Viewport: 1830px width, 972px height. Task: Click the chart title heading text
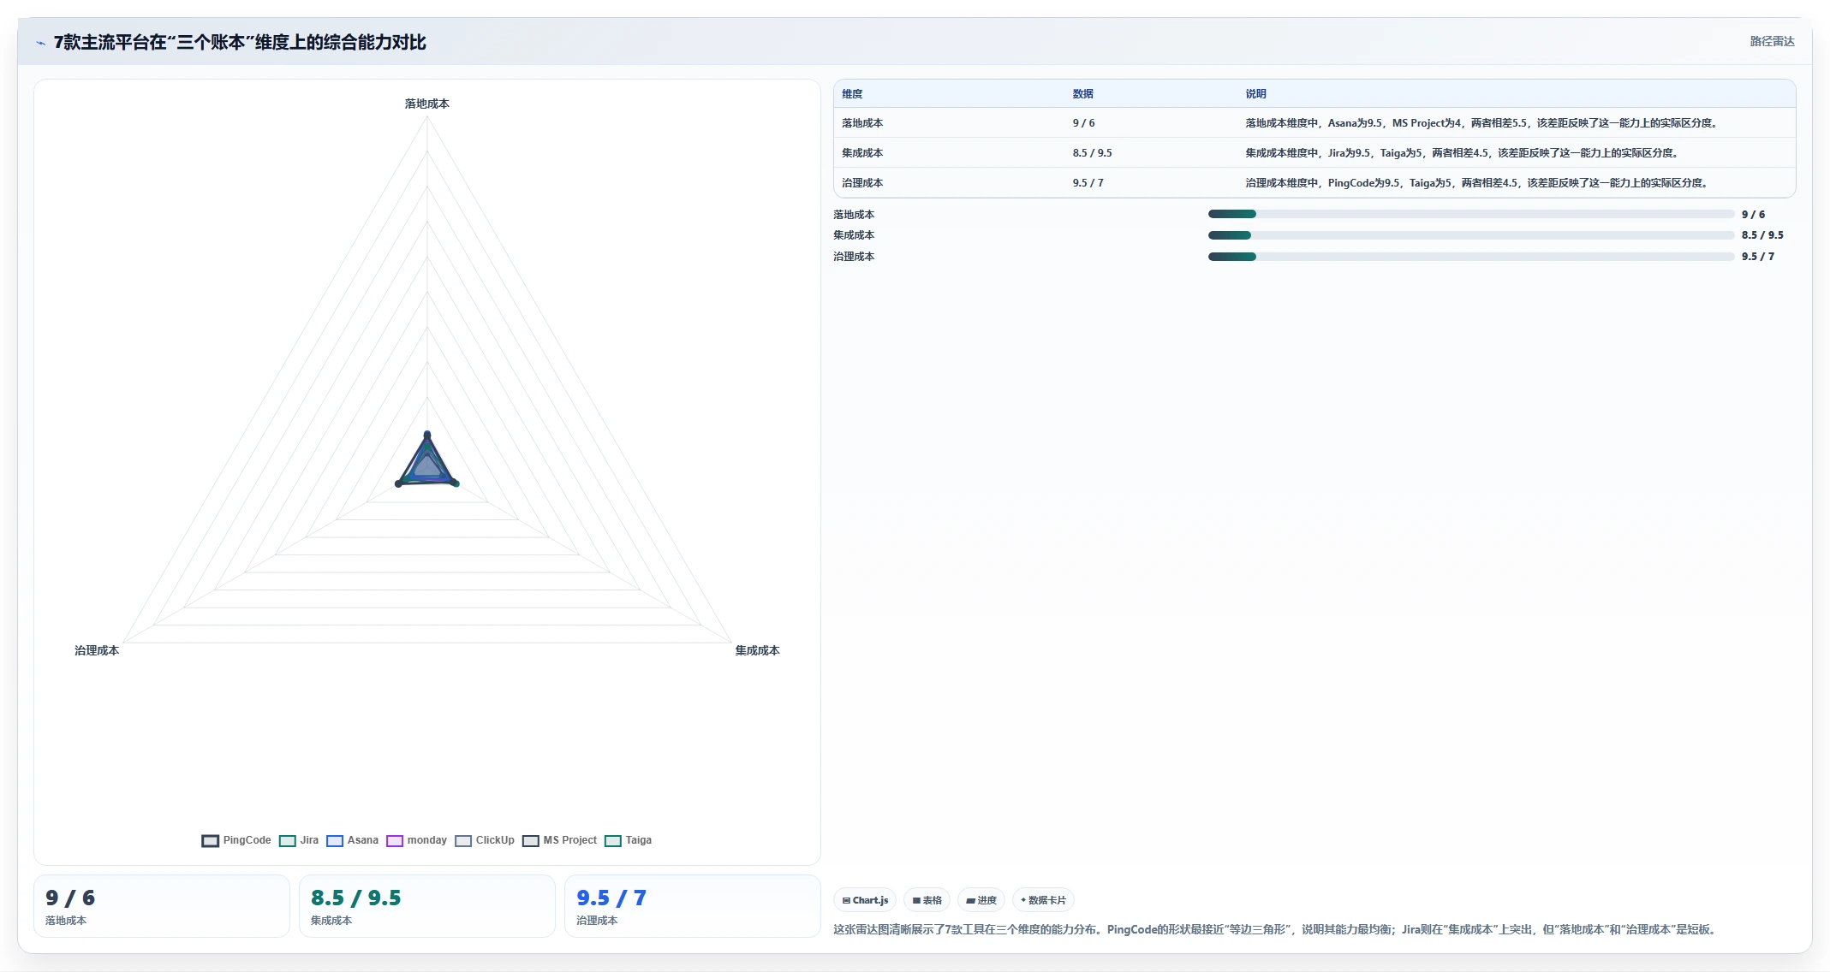pos(240,42)
